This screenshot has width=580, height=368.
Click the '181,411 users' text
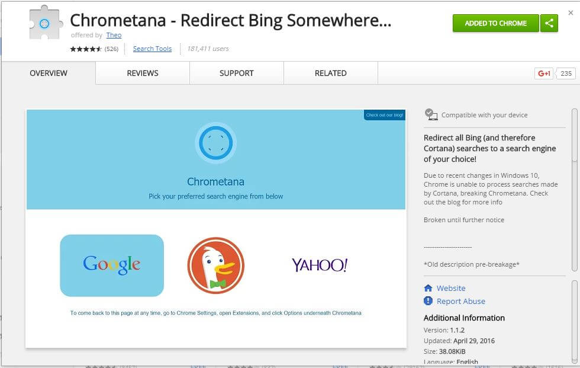click(x=208, y=49)
